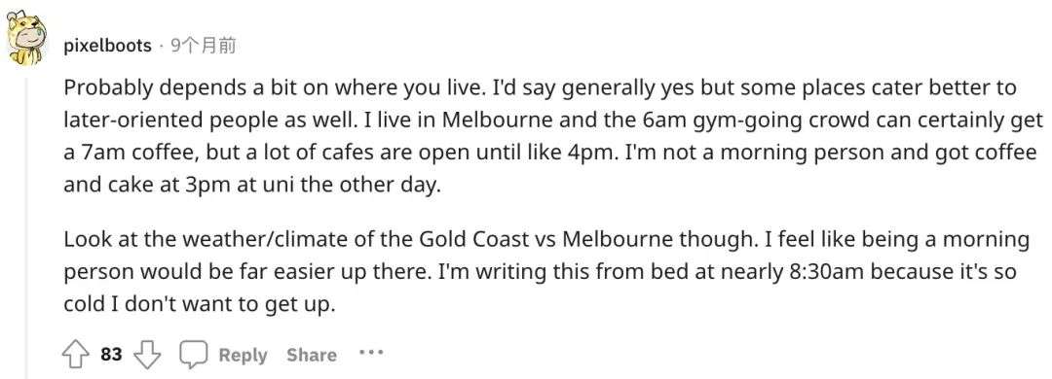Screen dimensions: 1052x379
Task: Click the speech bubble reply icon
Action: pos(193,355)
